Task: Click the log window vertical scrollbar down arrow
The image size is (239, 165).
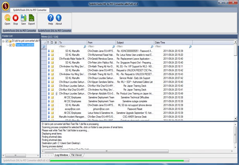Action: (x=235, y=147)
